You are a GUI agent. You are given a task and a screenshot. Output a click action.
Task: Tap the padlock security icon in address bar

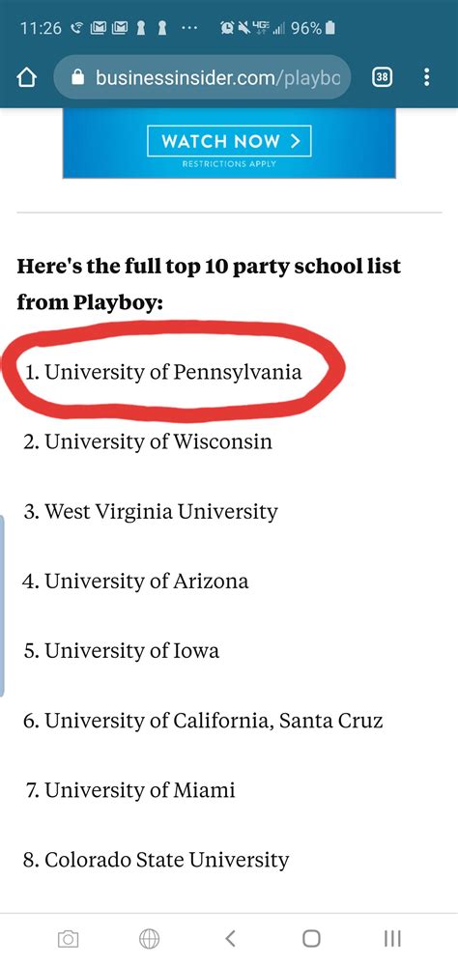(77, 77)
